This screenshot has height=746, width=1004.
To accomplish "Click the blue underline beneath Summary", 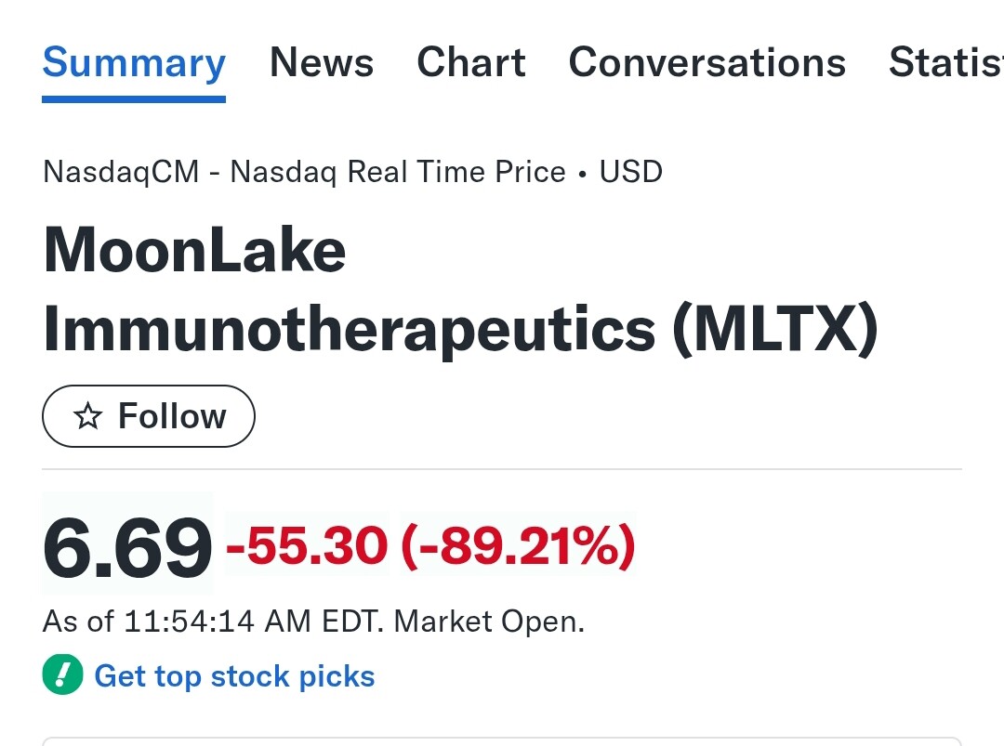I will [134, 98].
